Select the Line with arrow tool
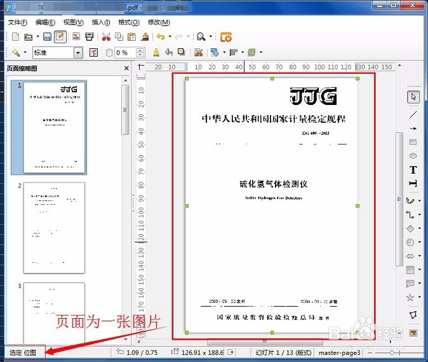Image resolution: width=428 pixels, height=362 pixels. pos(413,129)
